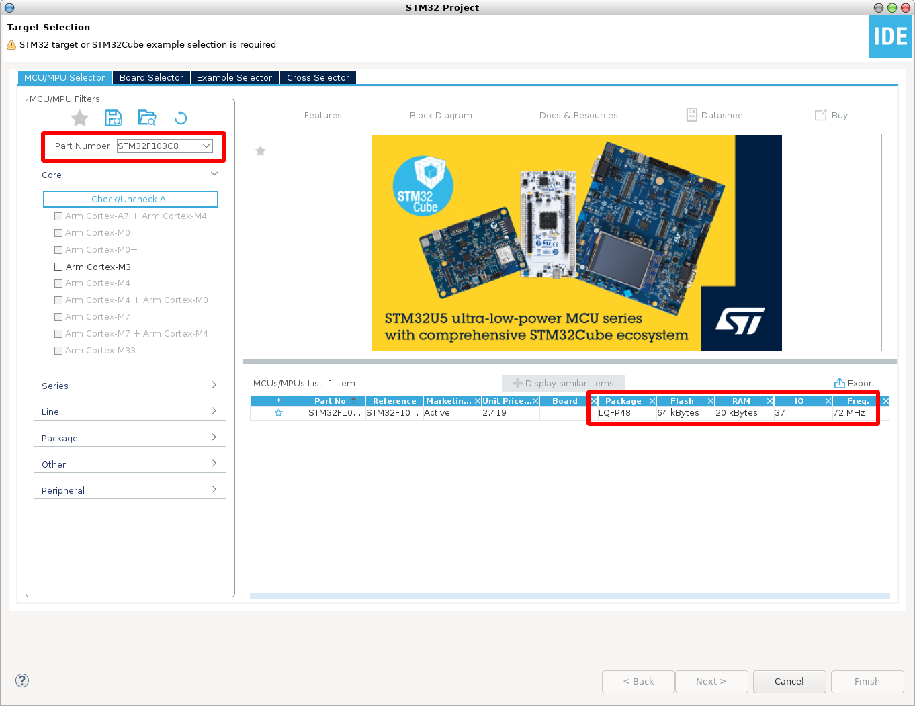Image resolution: width=915 pixels, height=706 pixels.
Task: Expand the Package filter section
Action: (214, 437)
